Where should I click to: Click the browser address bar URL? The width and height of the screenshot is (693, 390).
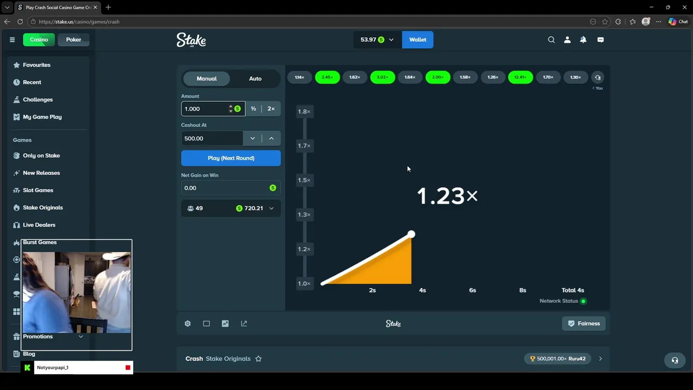tap(79, 22)
